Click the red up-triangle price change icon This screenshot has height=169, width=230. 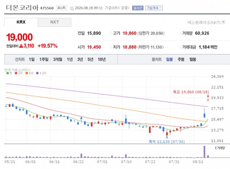(21, 46)
